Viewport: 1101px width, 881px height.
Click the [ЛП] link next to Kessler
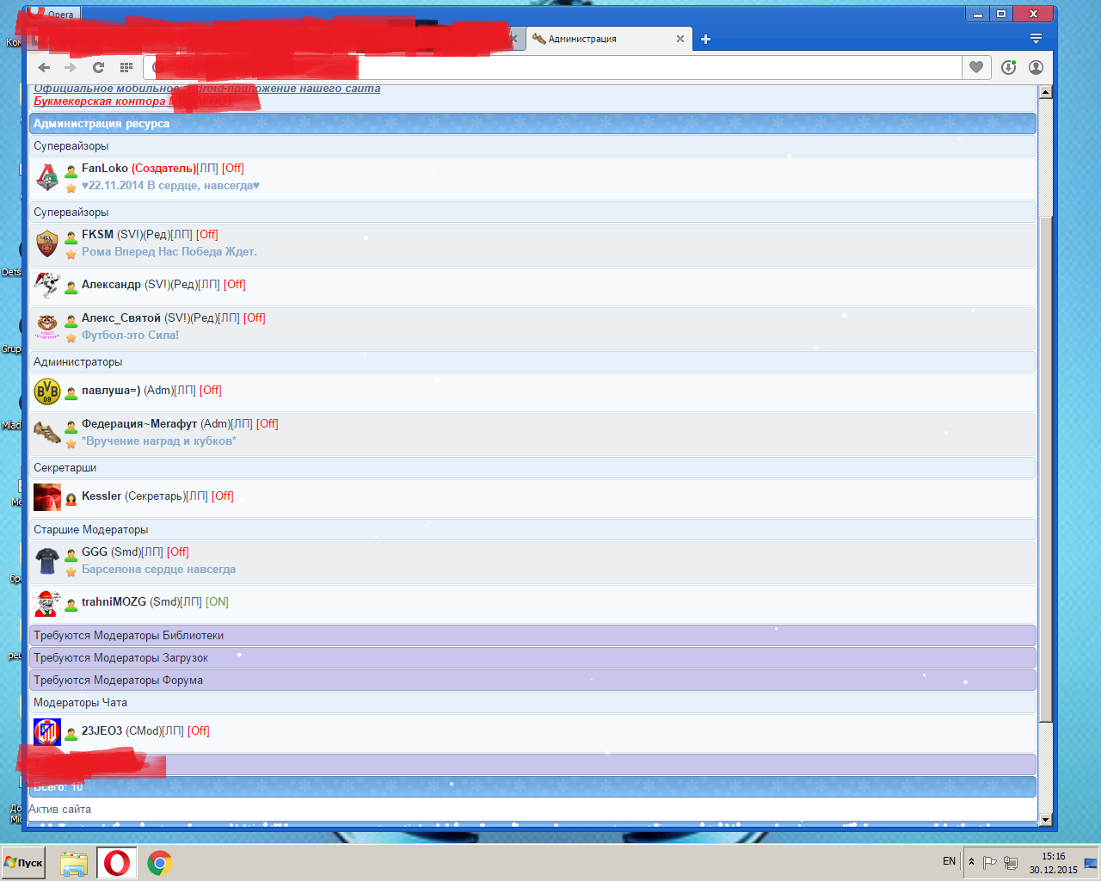coord(197,496)
